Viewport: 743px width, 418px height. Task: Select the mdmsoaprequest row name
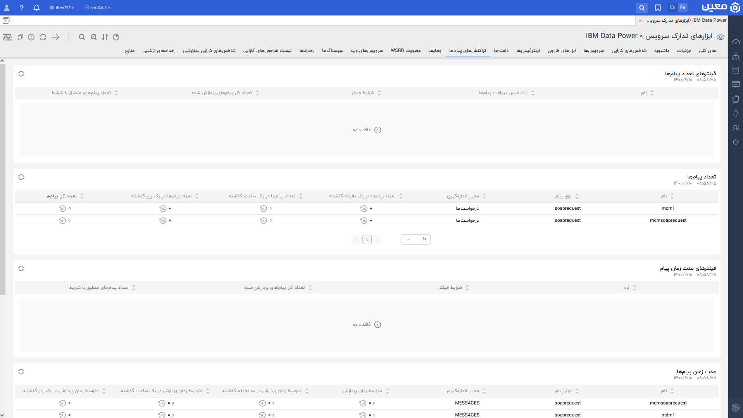(x=668, y=403)
